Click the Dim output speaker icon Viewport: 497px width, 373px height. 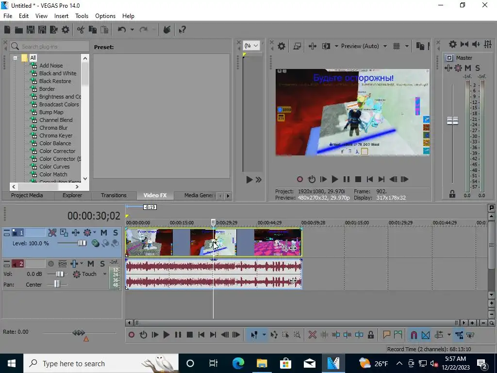click(476, 44)
